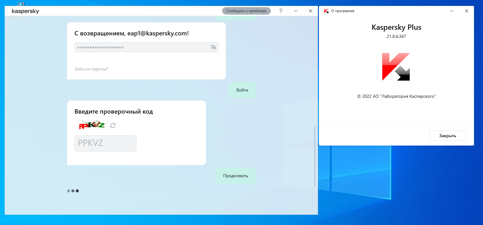Click Закрыть in About window
The image size is (483, 225).
pos(448,136)
